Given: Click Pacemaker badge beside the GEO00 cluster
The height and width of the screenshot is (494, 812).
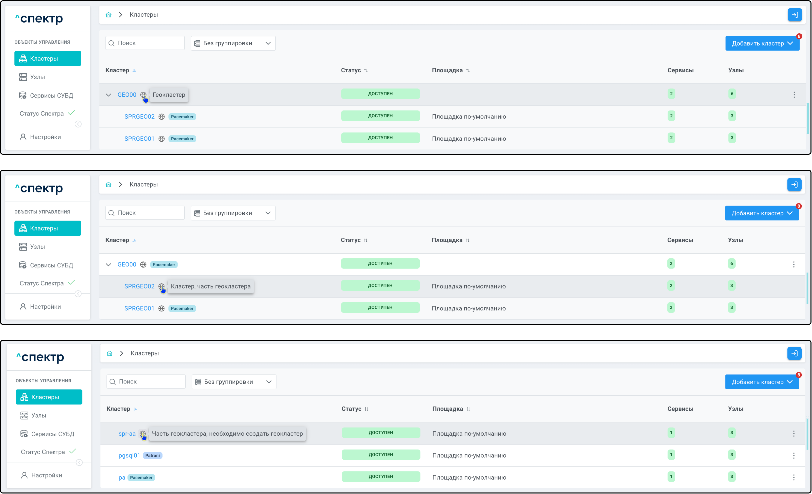Looking at the screenshot, I should click(x=164, y=264).
